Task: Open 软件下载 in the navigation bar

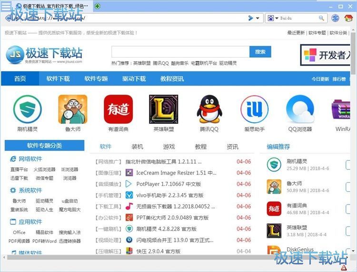Action: (58, 78)
